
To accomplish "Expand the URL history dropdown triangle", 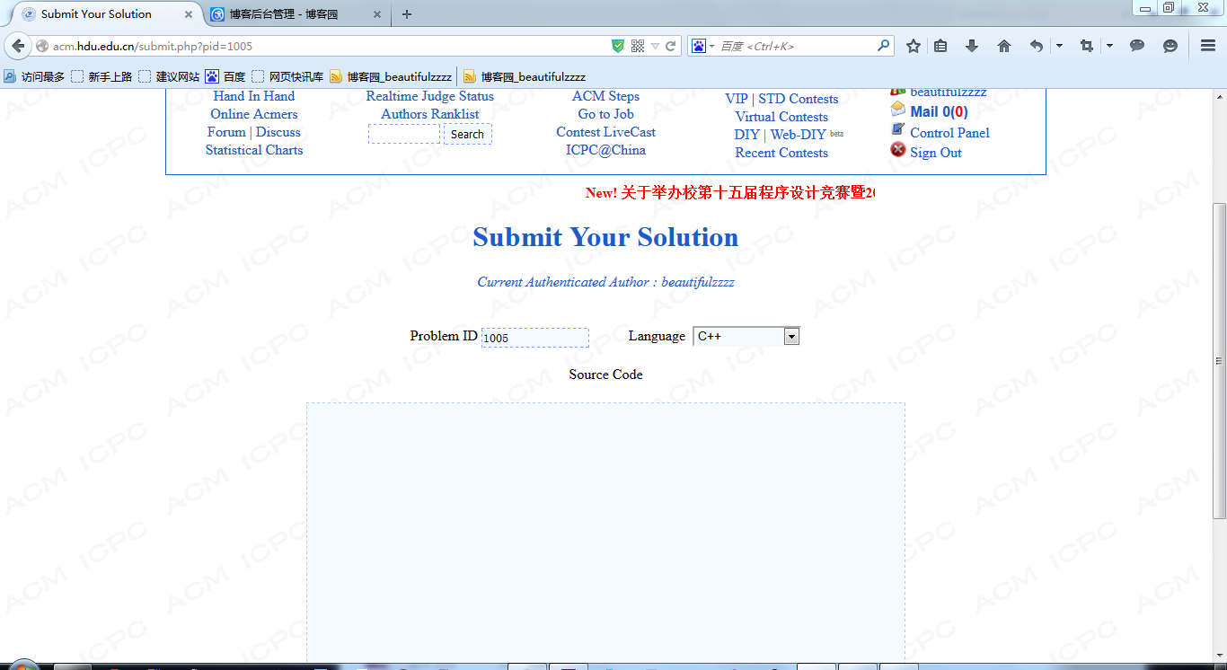I will pos(656,46).
